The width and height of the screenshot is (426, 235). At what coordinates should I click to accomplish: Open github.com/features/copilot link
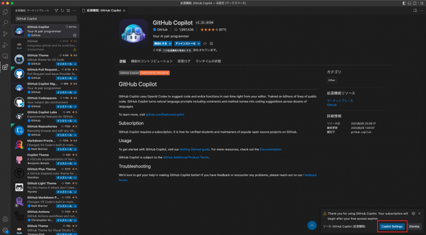click(165, 115)
